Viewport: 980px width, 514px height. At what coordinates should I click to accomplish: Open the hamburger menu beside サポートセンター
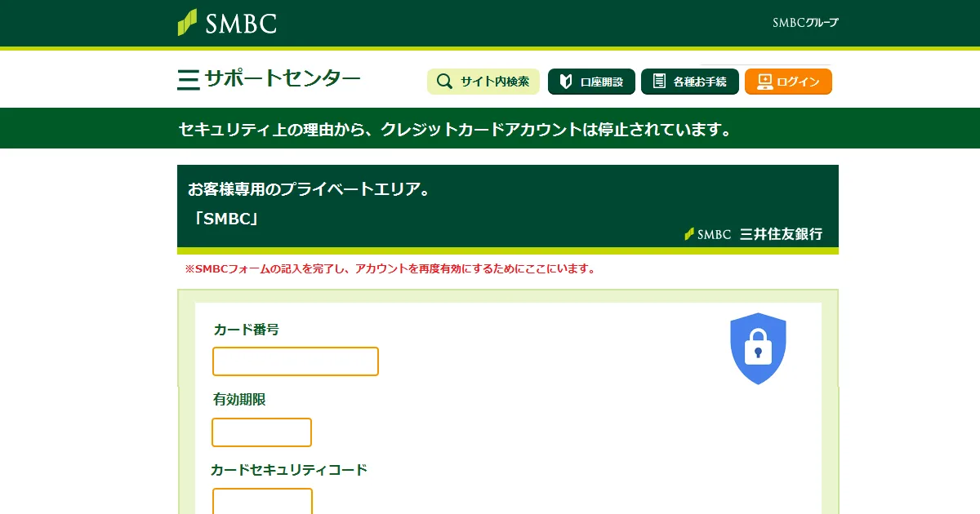click(189, 79)
